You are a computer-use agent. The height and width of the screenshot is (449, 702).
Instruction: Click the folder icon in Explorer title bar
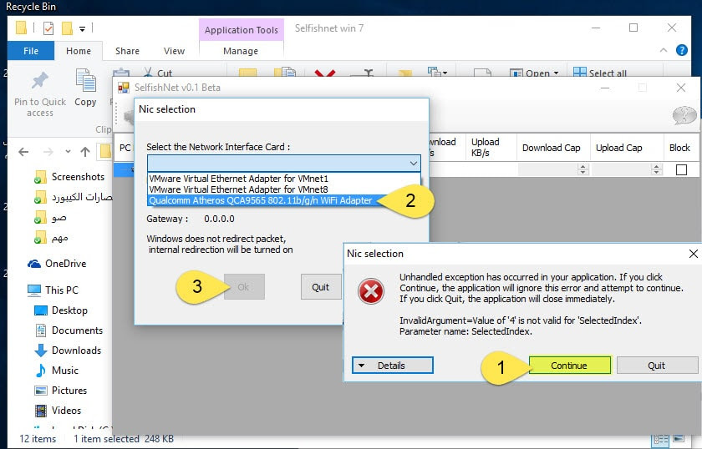21,28
